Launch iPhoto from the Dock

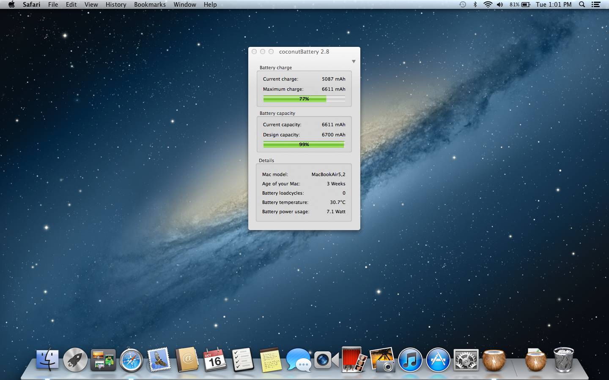pos(382,360)
